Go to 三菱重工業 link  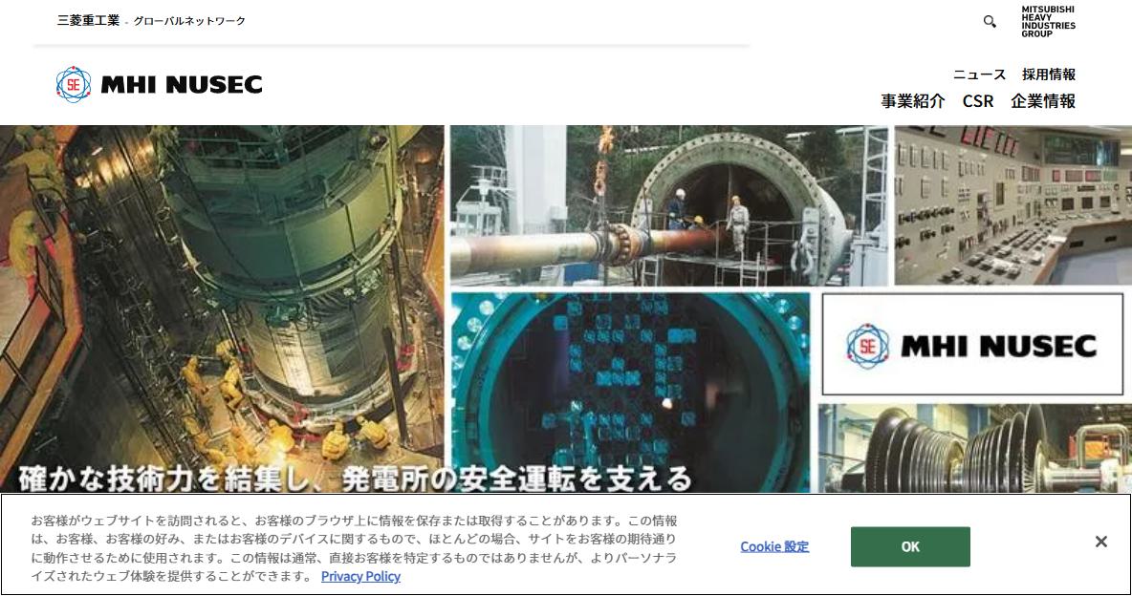point(88,20)
